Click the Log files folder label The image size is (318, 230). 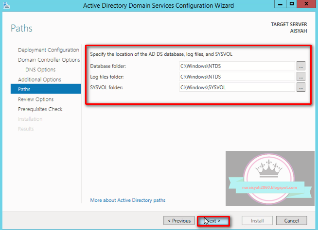(107, 77)
